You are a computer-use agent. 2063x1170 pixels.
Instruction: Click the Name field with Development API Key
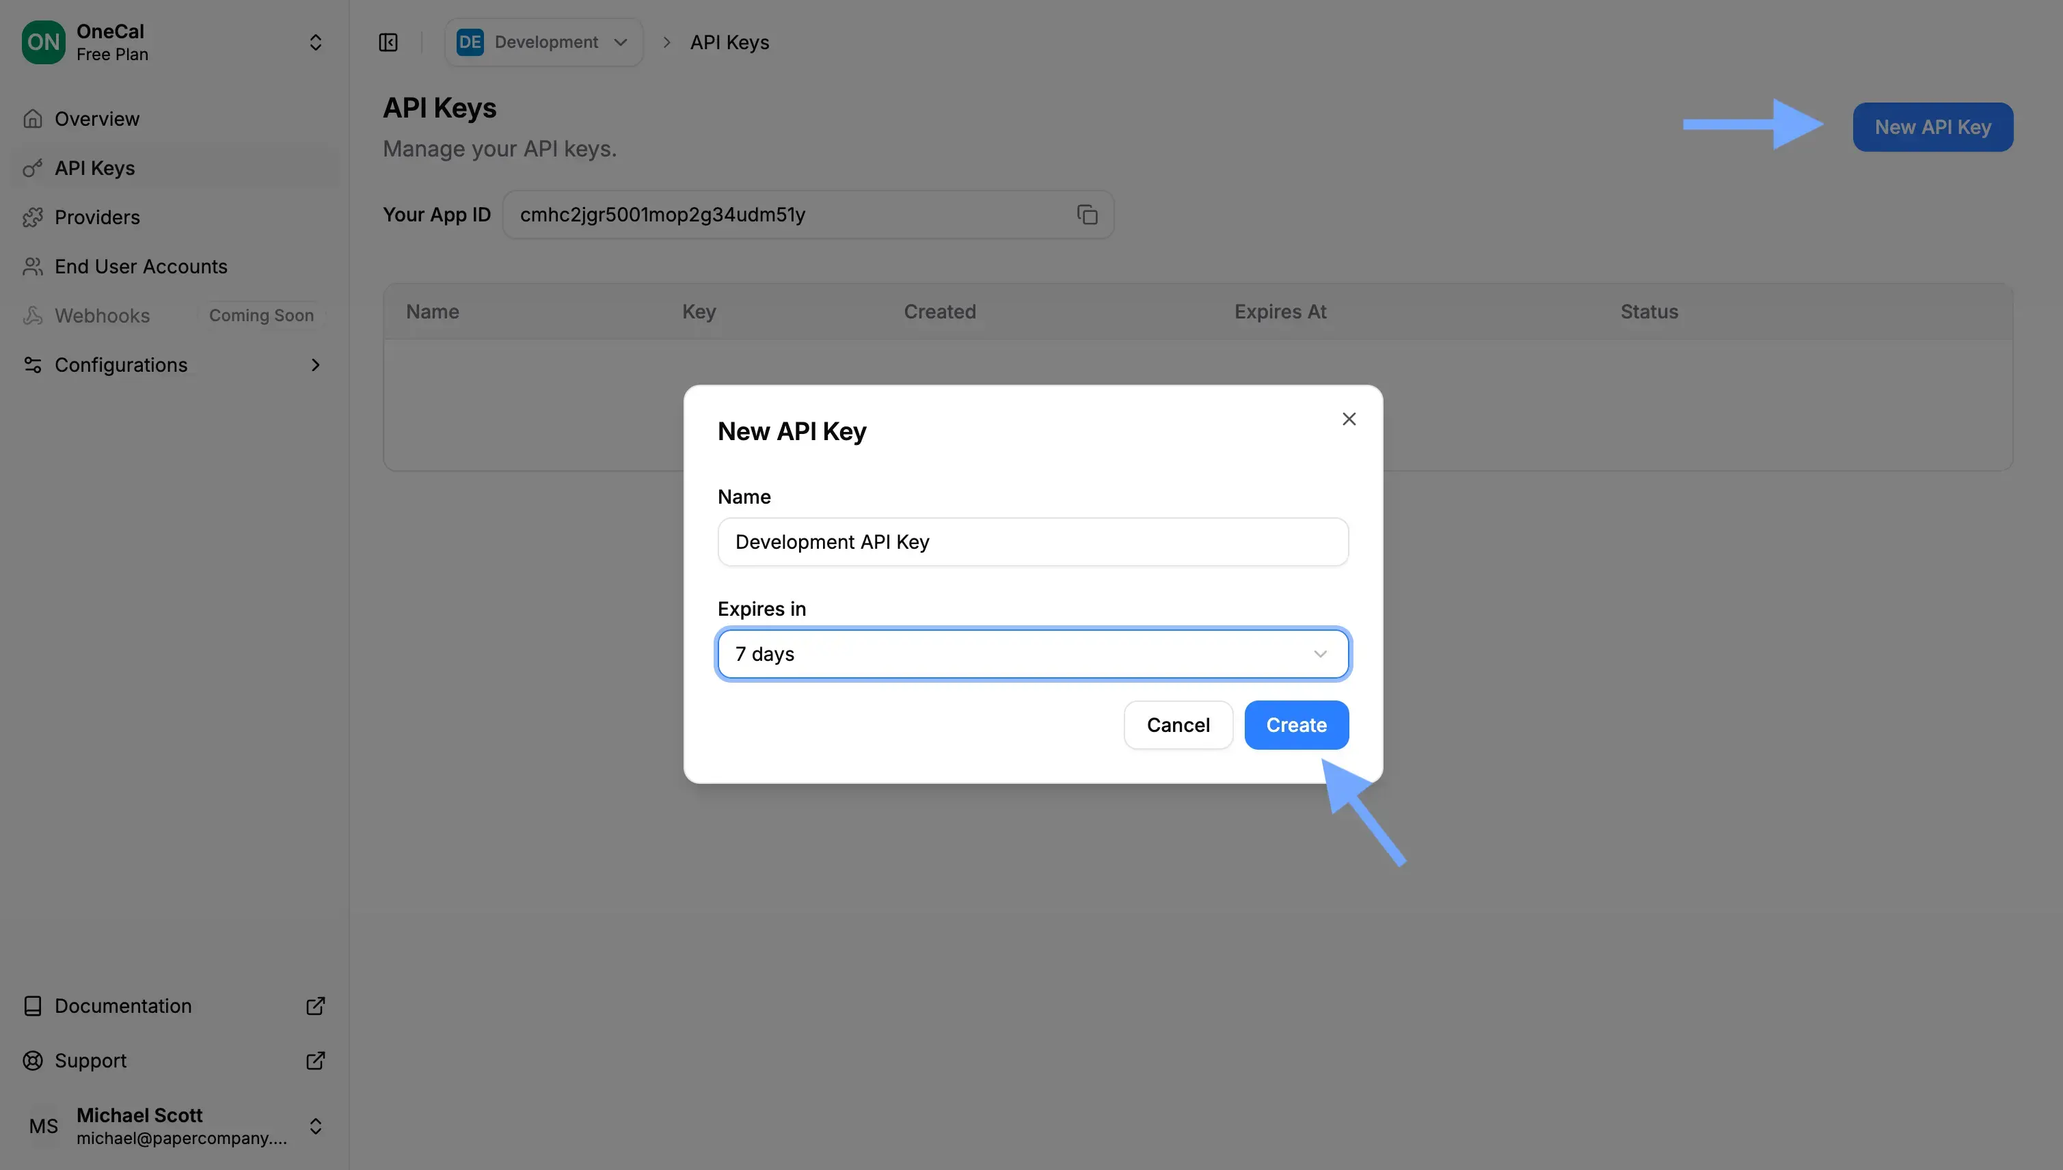[x=1033, y=542]
